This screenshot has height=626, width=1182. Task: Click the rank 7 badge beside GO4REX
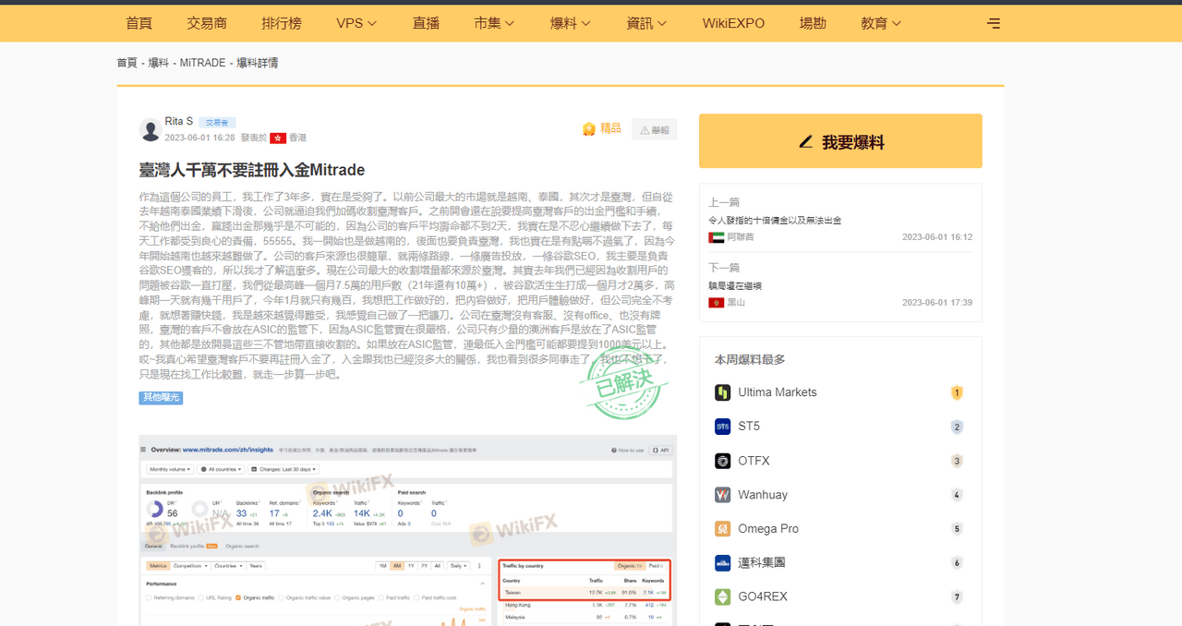[957, 597]
